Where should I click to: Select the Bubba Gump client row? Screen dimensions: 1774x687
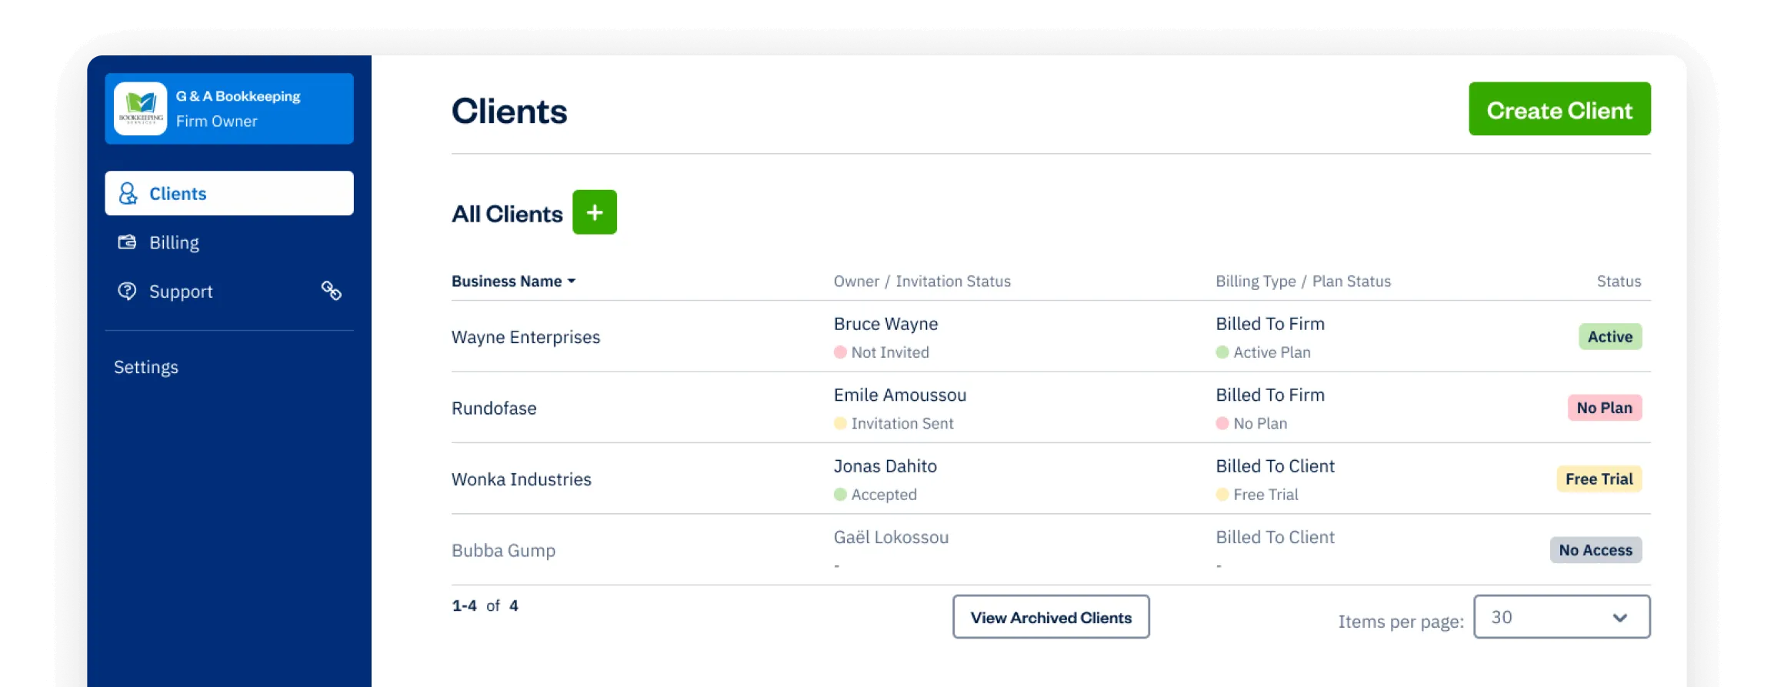(x=1051, y=550)
